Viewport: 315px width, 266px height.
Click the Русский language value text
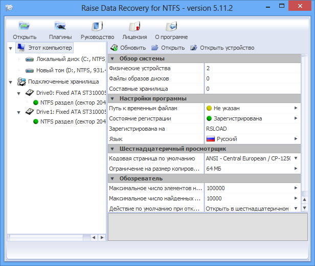pyautogui.click(x=227, y=139)
